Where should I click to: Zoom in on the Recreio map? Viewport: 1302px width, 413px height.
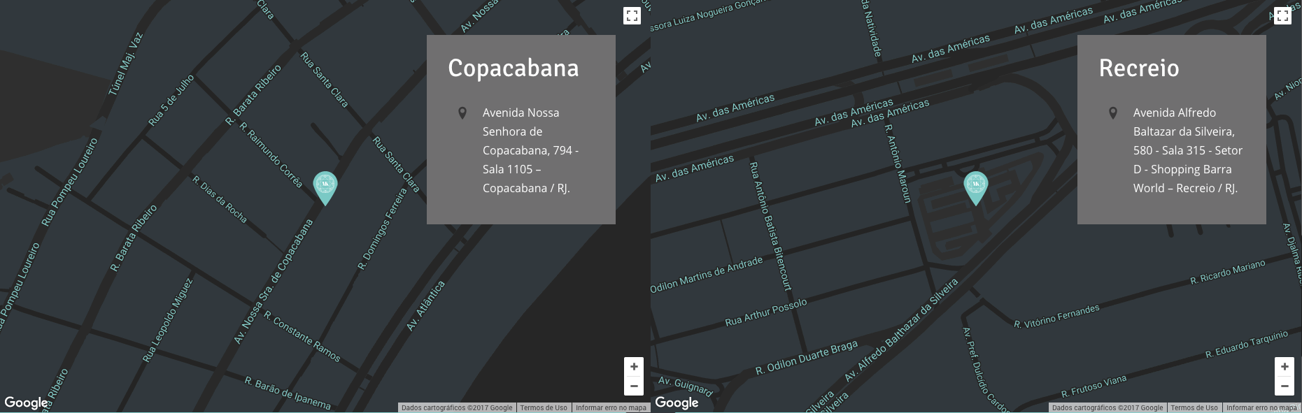1285,367
